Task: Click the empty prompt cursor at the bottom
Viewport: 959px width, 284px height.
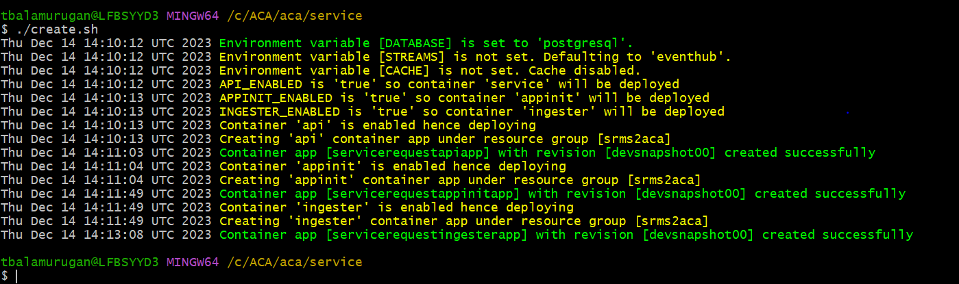Action: (x=16, y=276)
